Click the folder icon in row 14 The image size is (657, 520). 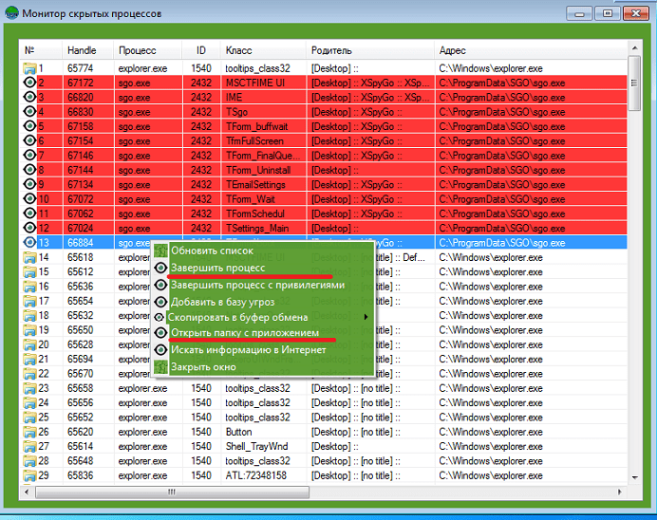29,257
